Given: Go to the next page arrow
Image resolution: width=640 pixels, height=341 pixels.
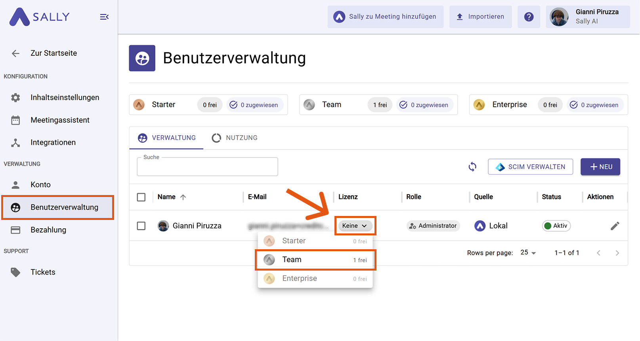Looking at the screenshot, I should click(x=617, y=253).
